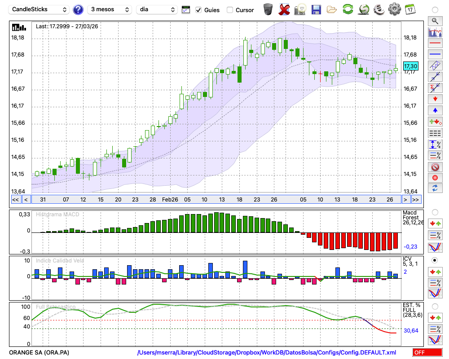This screenshot has height=359, width=449.
Task: Click the green refresh arrows icon
Action: (x=348, y=9)
